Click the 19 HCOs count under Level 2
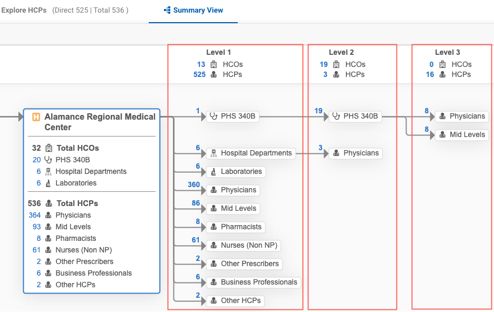This screenshot has width=494, height=312. tap(323, 64)
